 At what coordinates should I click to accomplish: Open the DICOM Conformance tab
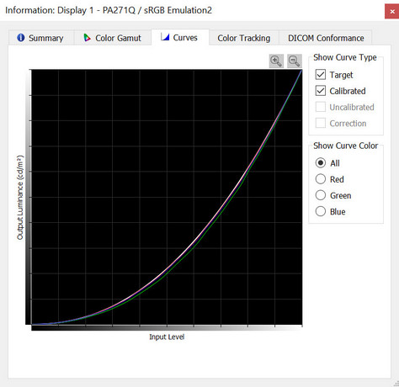click(326, 38)
